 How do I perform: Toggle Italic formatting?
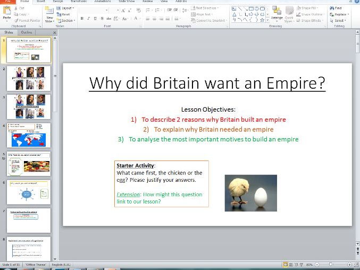click(x=89, y=19)
